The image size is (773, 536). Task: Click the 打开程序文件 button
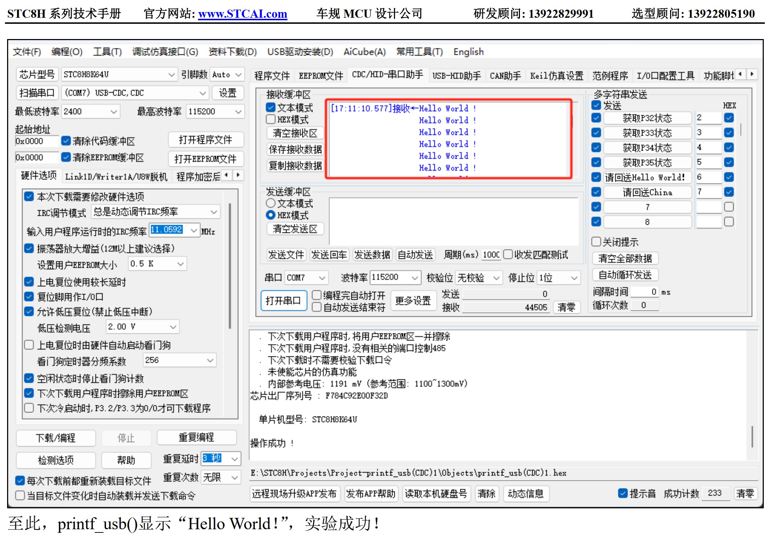(206, 140)
